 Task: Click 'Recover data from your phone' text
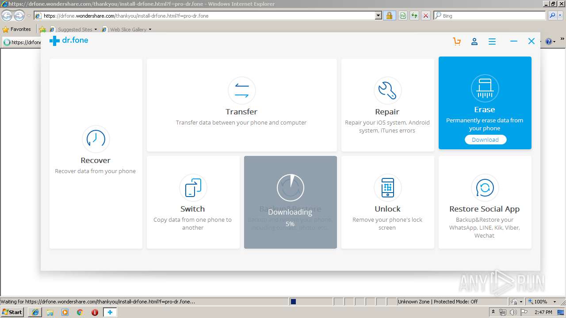coord(96,171)
